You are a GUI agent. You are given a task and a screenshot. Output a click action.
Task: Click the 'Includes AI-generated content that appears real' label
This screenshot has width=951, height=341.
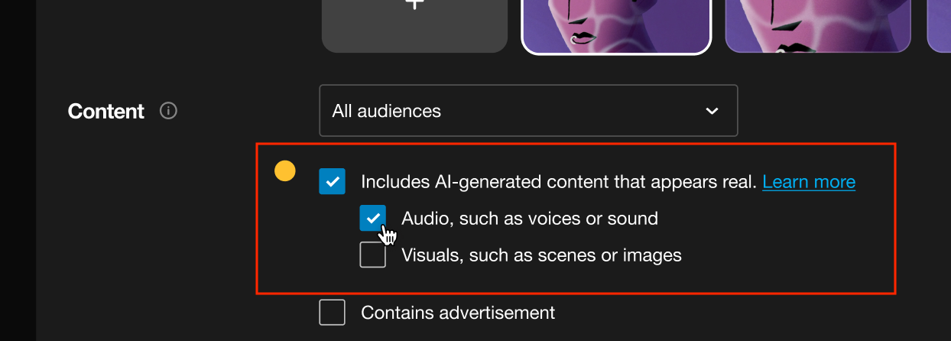coord(558,182)
